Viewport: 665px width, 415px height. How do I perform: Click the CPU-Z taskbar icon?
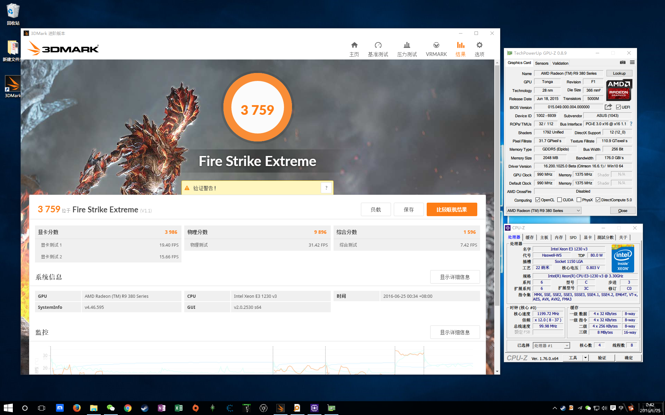[x=314, y=408]
